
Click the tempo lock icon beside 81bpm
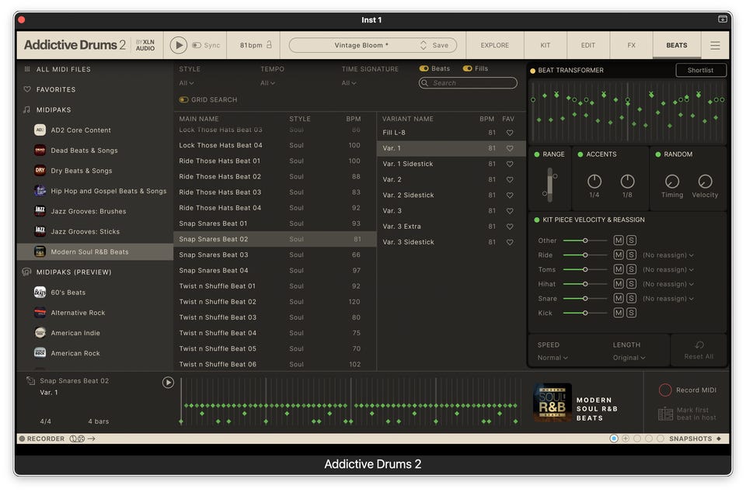click(x=270, y=45)
